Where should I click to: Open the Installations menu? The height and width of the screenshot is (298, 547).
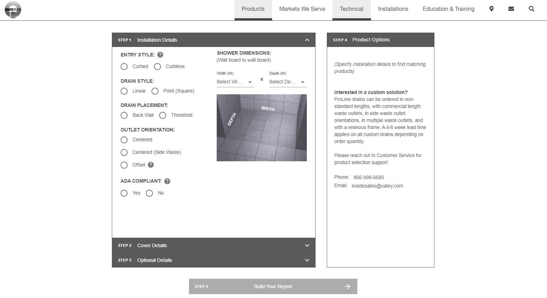click(x=393, y=9)
